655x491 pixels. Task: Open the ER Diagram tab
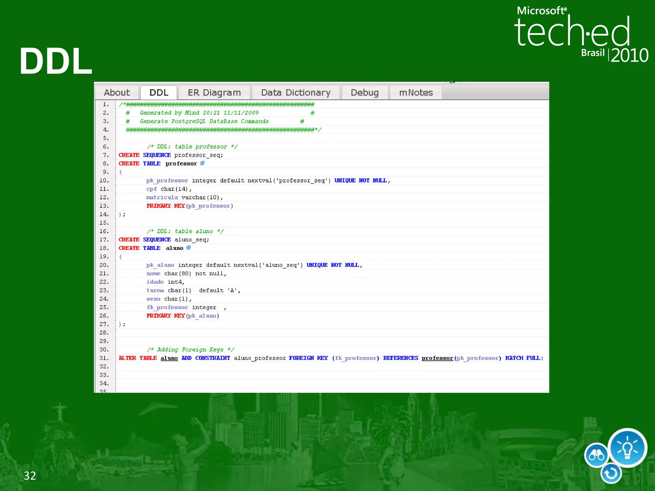[x=214, y=93]
